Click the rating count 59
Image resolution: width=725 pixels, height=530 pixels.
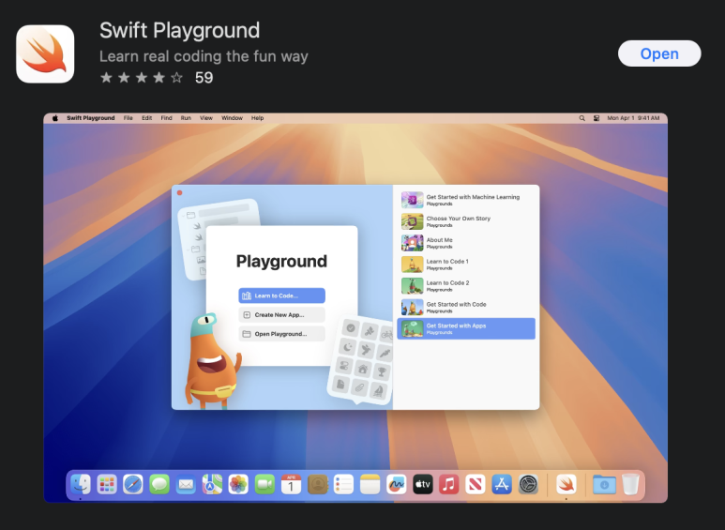point(204,77)
